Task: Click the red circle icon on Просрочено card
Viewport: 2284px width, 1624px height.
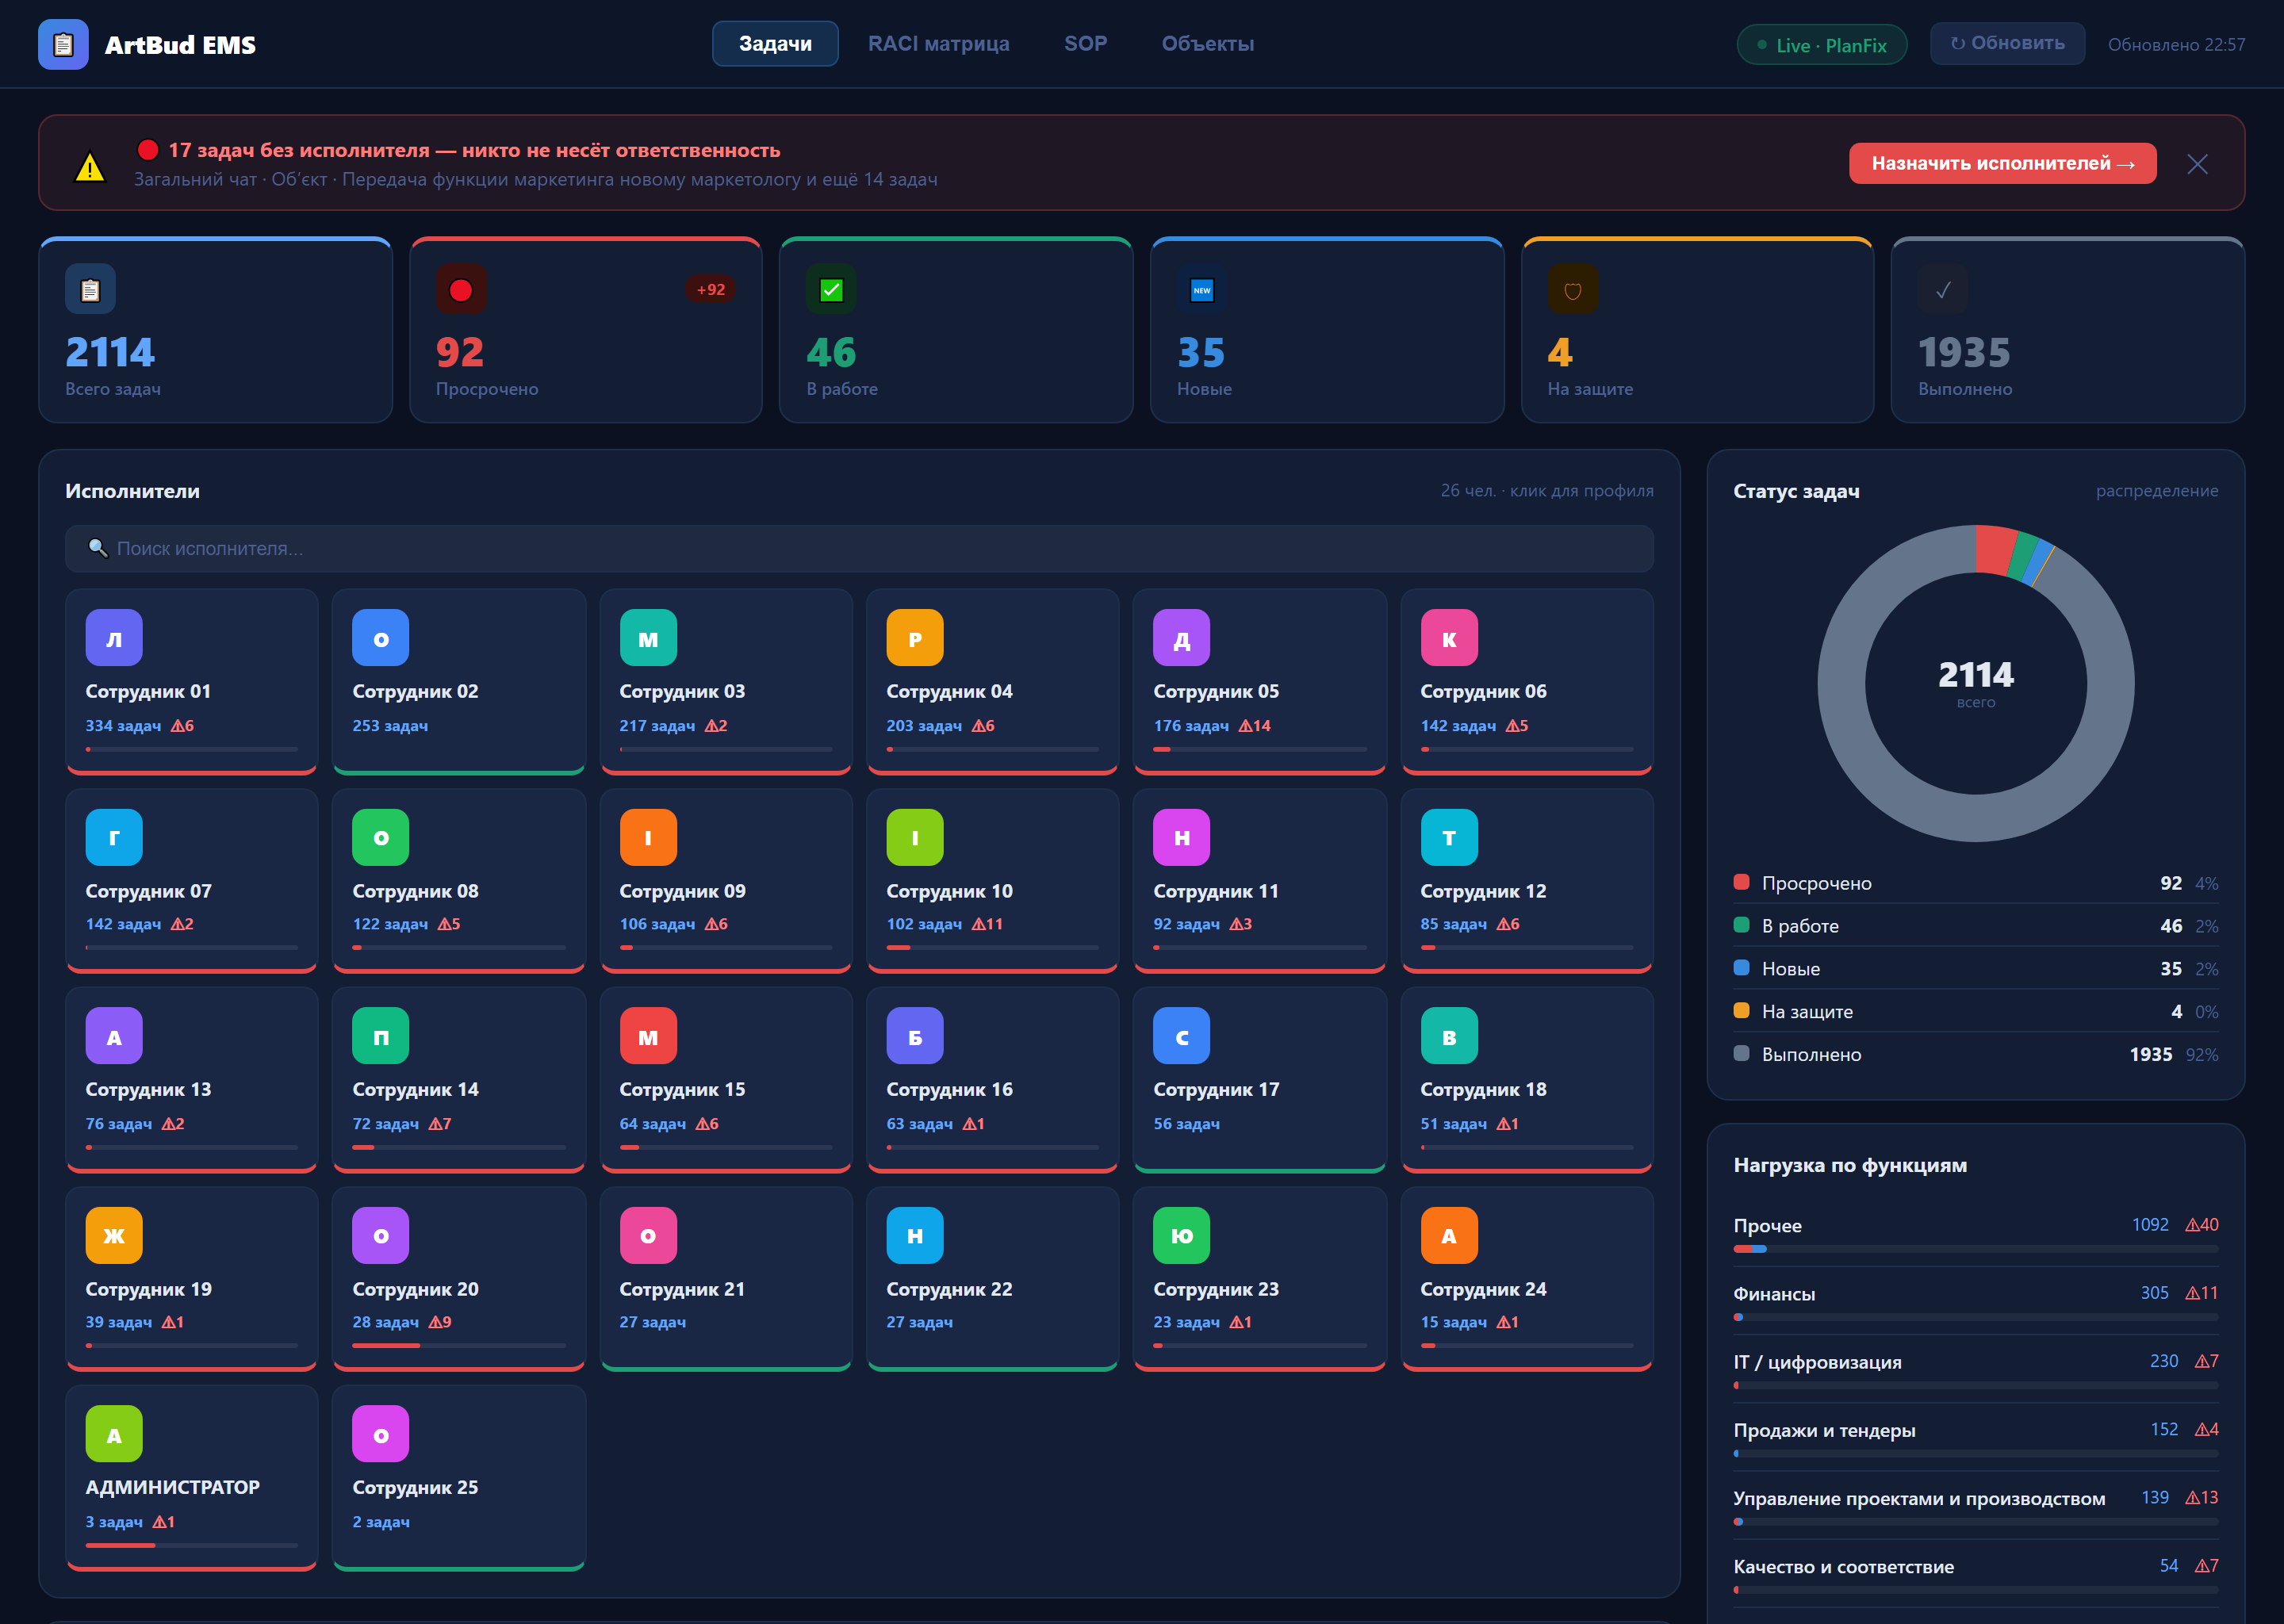Action: pyautogui.click(x=461, y=289)
